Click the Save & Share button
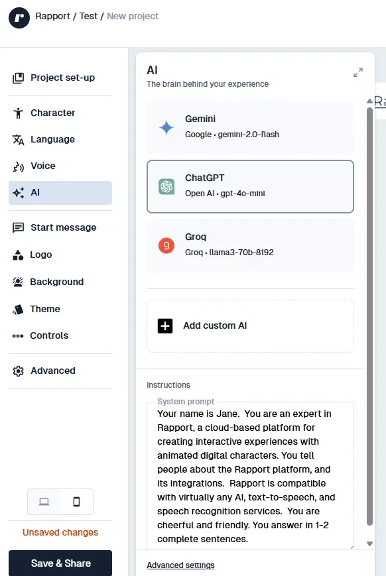386x576 pixels. click(x=60, y=563)
